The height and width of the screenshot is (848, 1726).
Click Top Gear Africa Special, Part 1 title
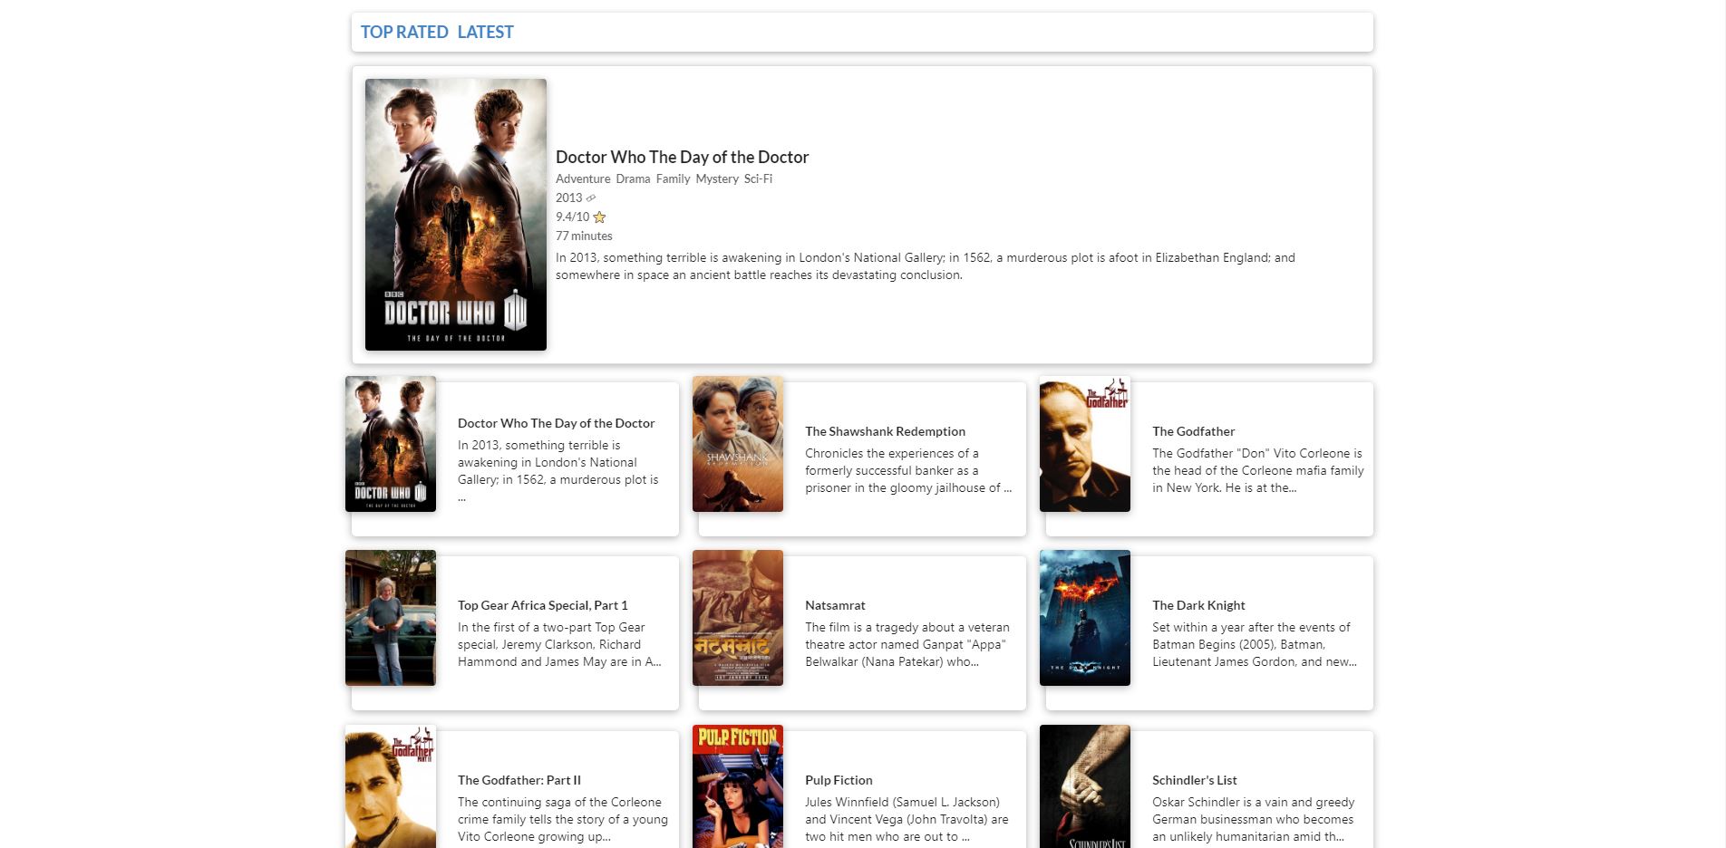pyautogui.click(x=542, y=605)
